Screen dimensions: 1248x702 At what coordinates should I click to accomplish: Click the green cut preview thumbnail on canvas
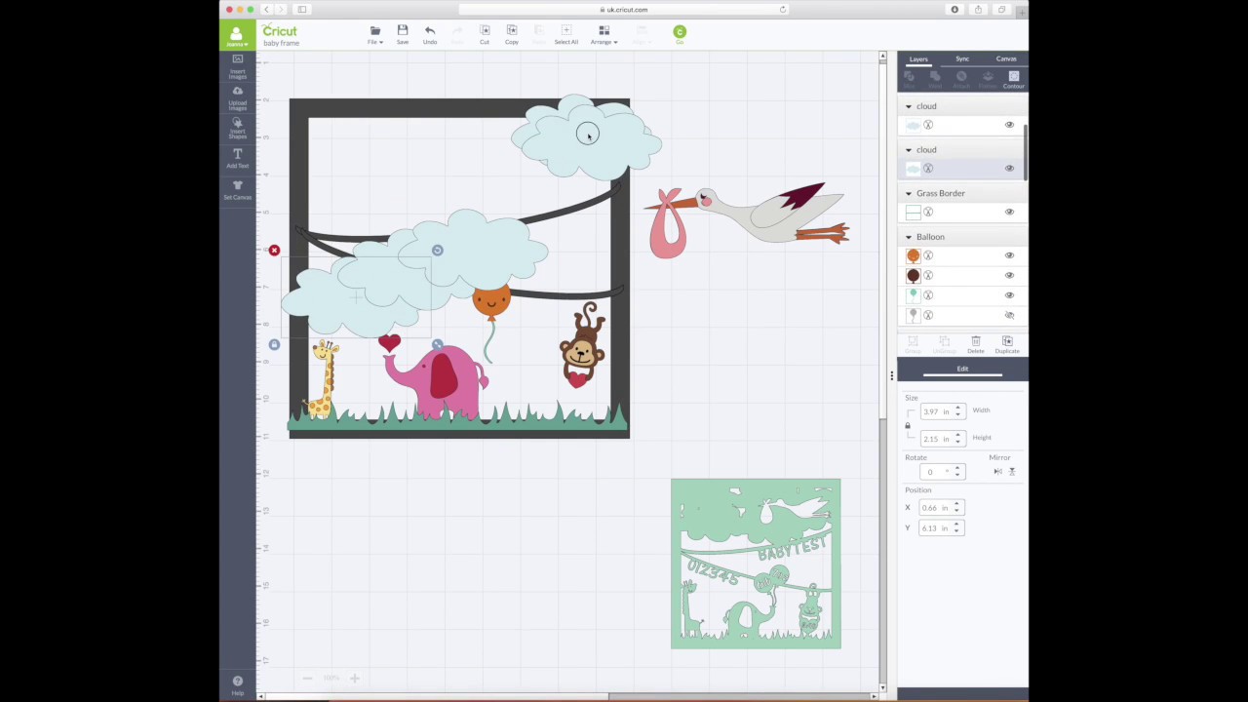click(756, 564)
